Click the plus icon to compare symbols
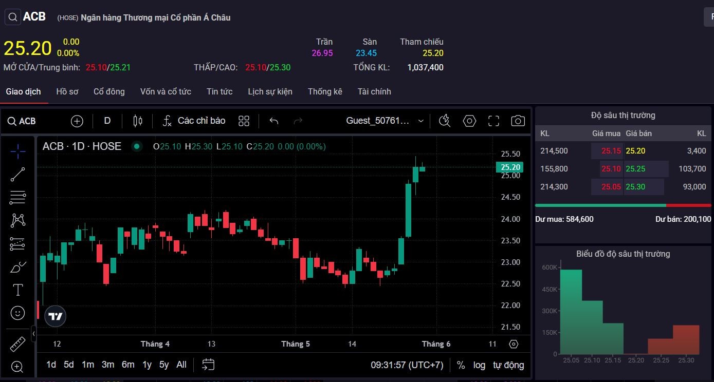The height and width of the screenshot is (382, 714). (x=77, y=121)
